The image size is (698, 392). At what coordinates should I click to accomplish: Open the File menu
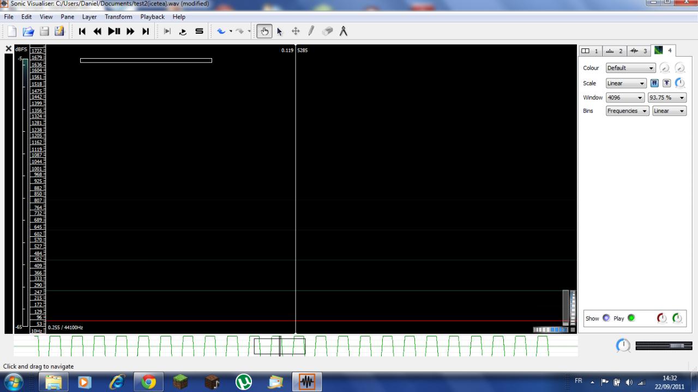point(9,17)
